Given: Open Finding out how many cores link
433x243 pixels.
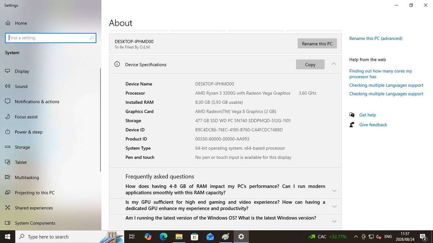Looking at the screenshot, I should click(381, 74).
